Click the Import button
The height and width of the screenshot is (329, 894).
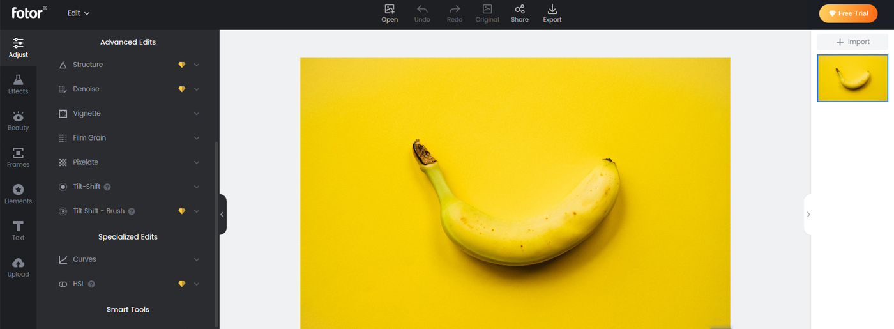coord(852,42)
